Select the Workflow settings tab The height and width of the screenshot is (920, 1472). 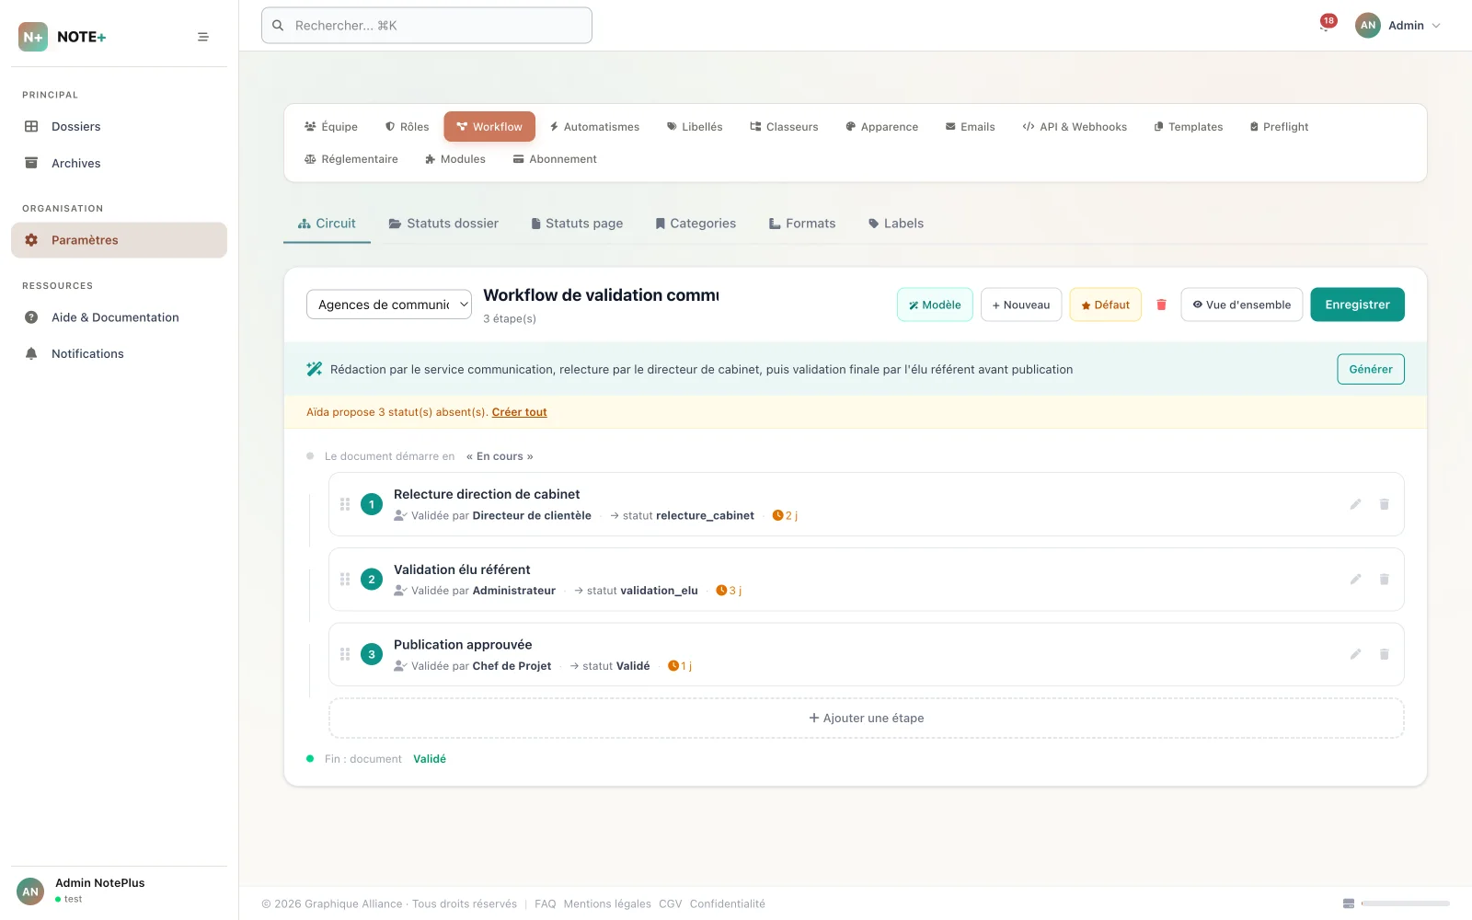(x=489, y=127)
